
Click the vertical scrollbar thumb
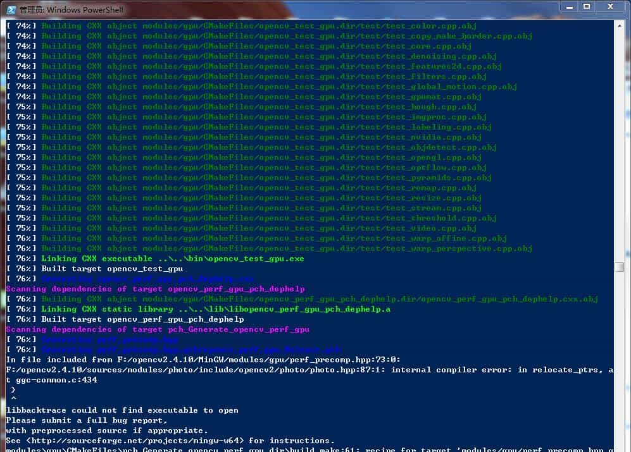point(619,267)
